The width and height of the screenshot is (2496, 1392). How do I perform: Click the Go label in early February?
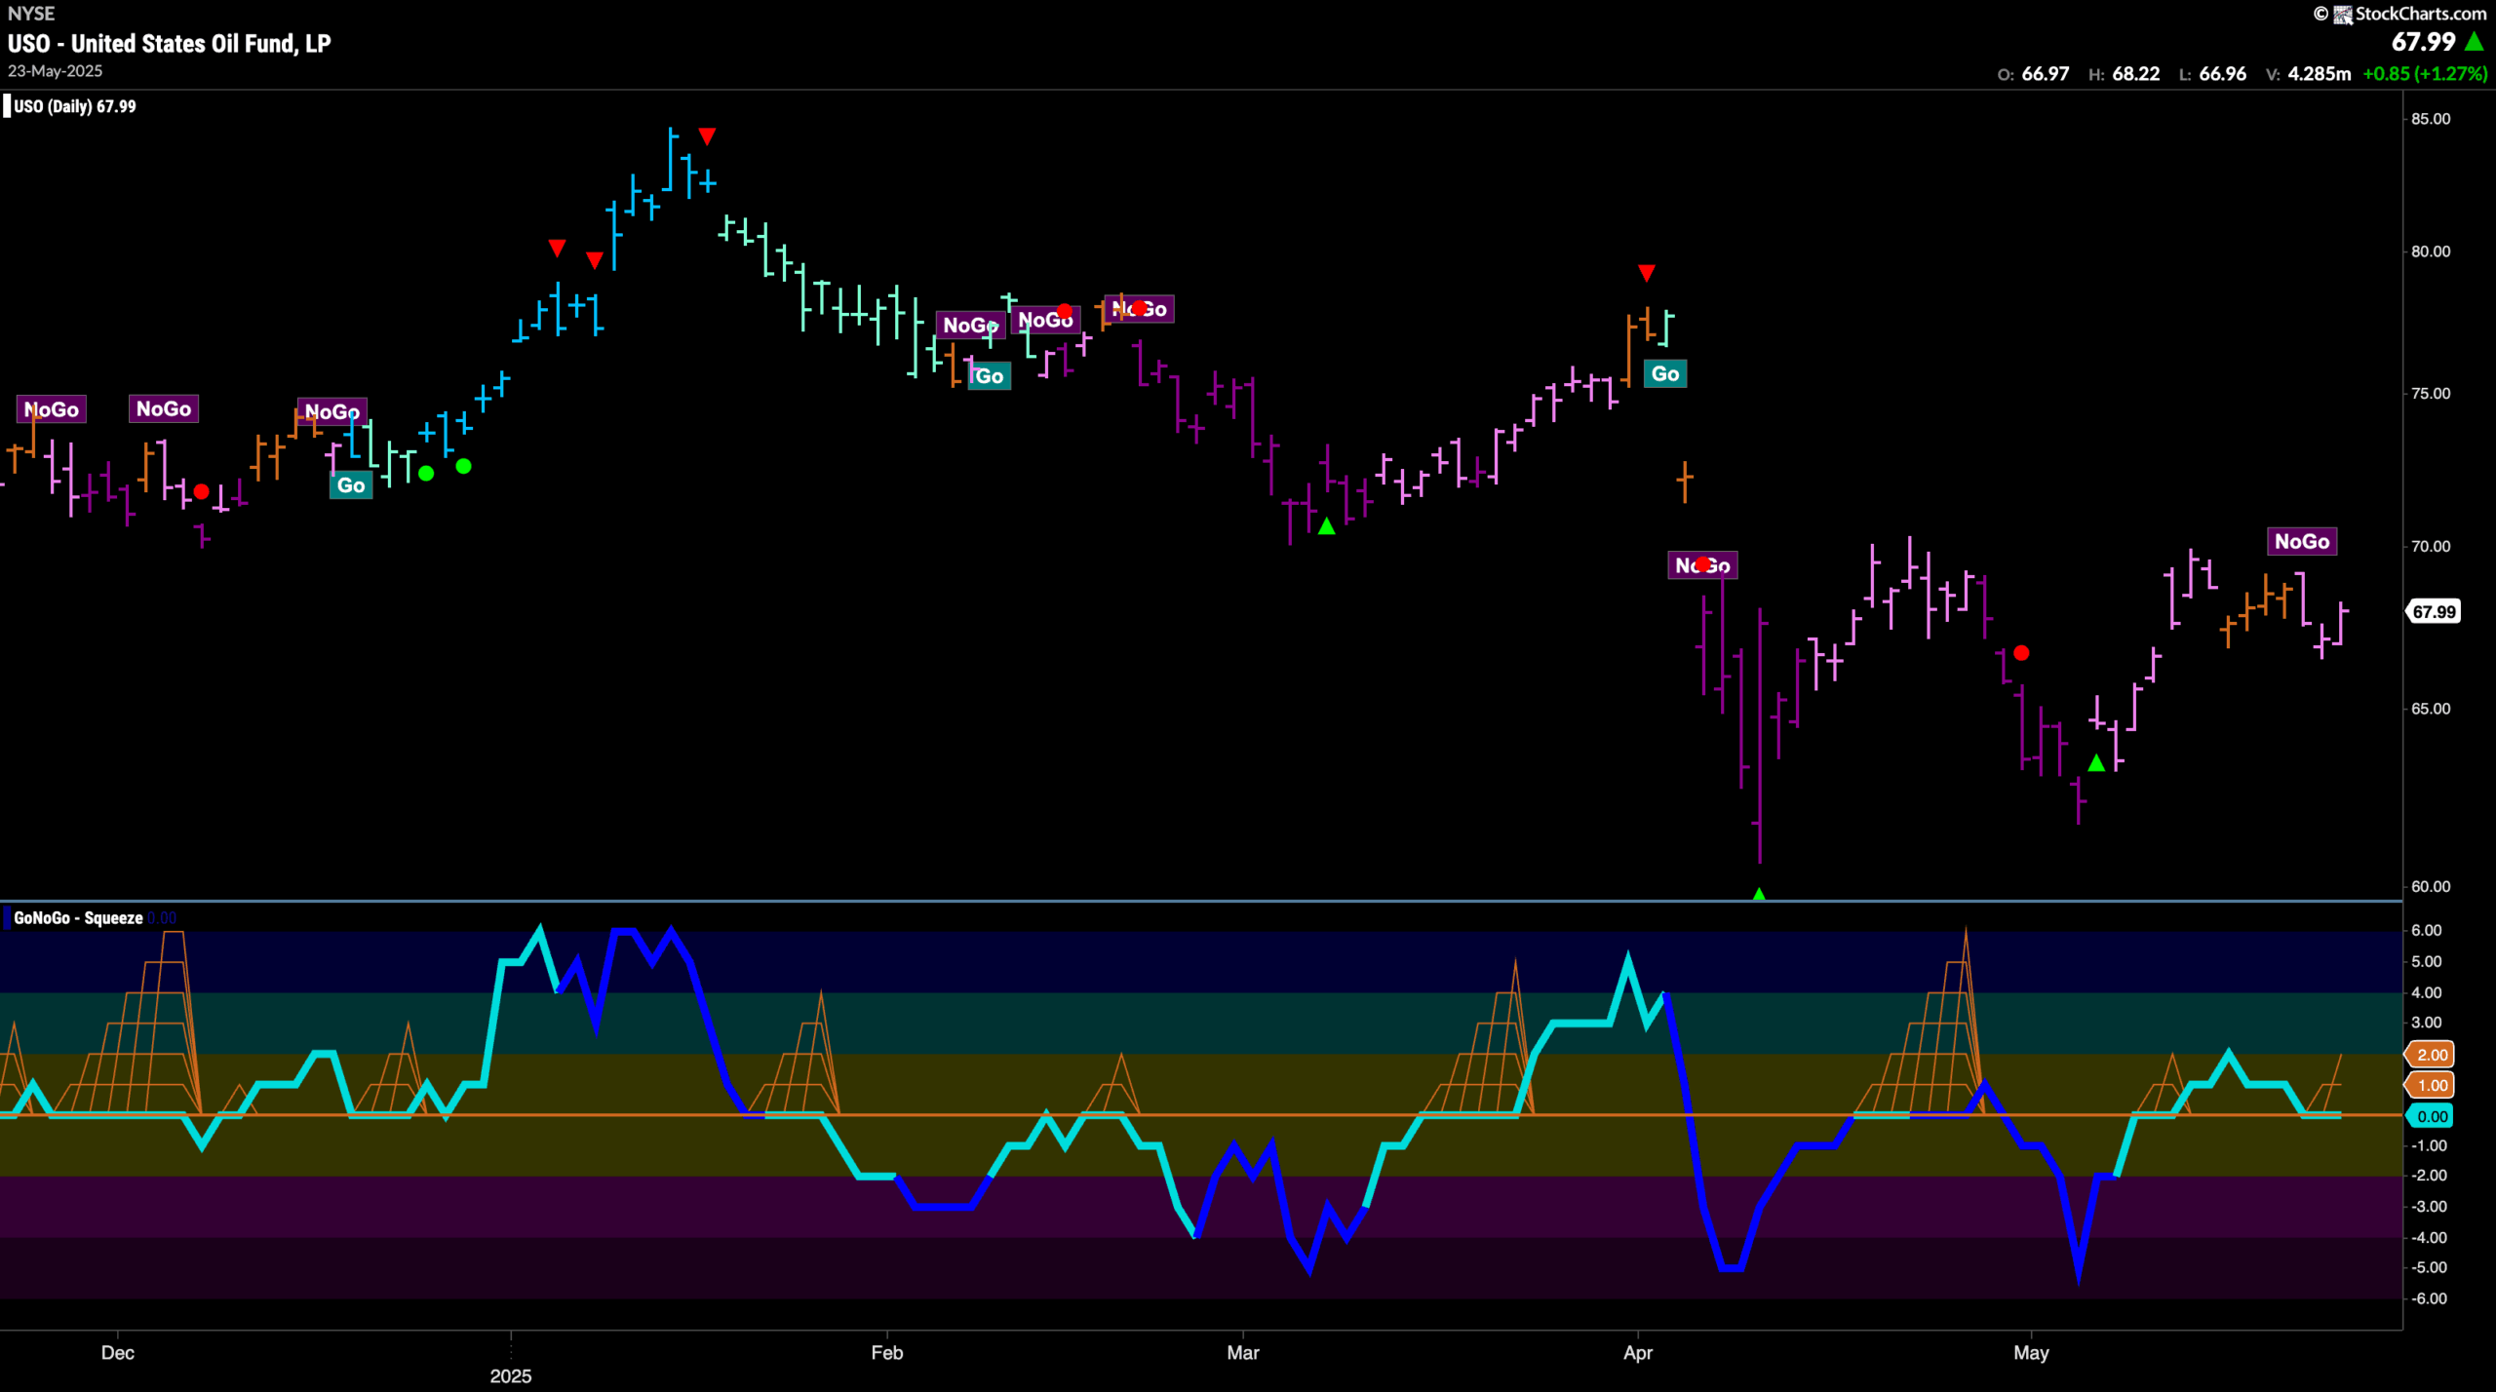click(990, 375)
